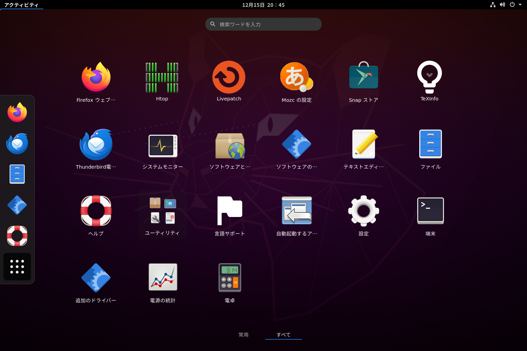Click the volume icon in top bar
The image size is (527, 351).
tap(502, 5)
